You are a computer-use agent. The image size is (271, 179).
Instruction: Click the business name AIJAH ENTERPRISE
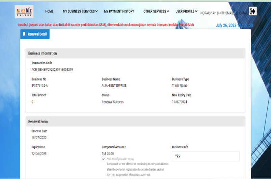(x=114, y=86)
